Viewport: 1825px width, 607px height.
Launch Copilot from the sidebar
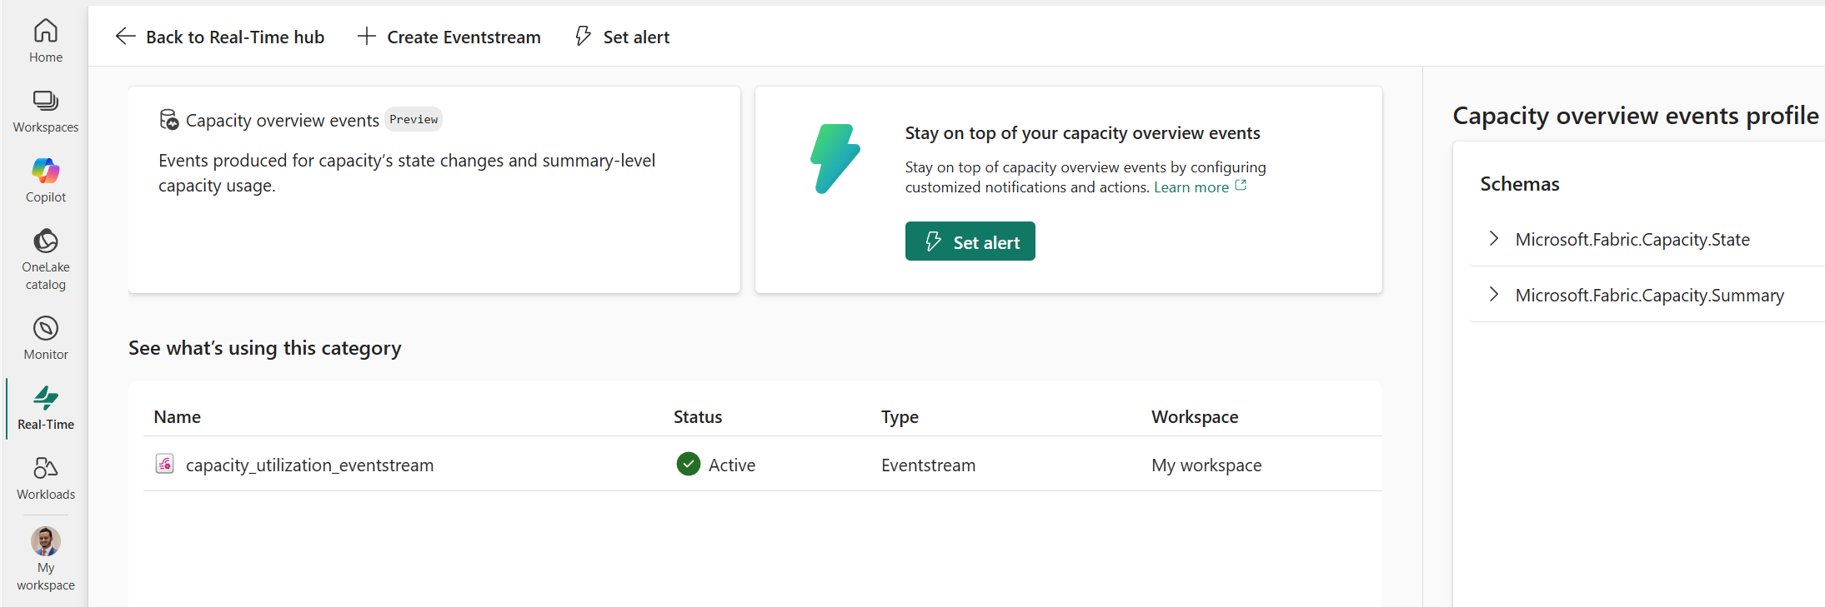(46, 180)
